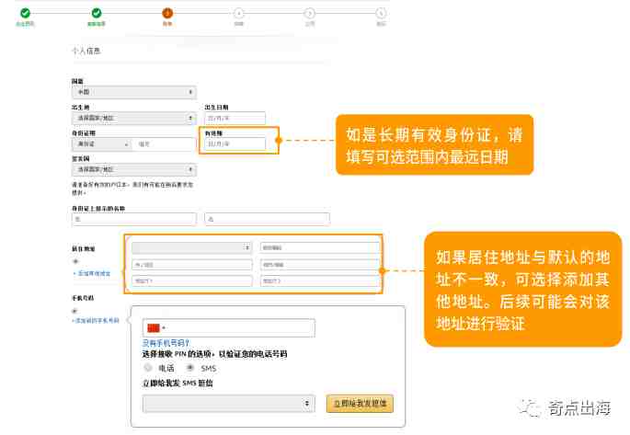Open the 国籍 nationality dropdown showing 中国
The height and width of the screenshot is (435, 630).
point(133,92)
